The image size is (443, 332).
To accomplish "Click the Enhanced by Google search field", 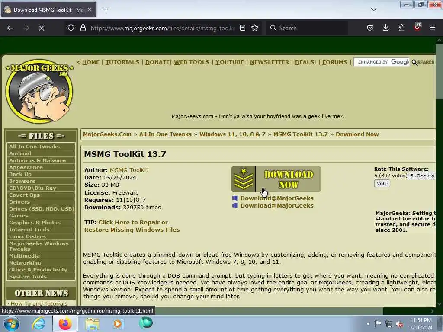I will point(382,62).
